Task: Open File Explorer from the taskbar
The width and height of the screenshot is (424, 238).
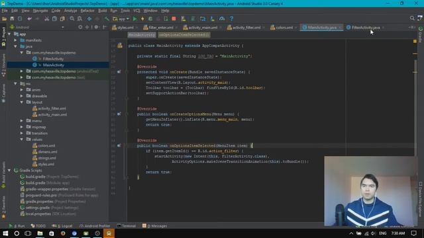Action: coord(40,233)
